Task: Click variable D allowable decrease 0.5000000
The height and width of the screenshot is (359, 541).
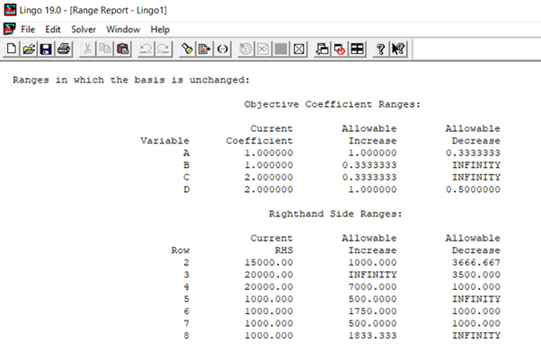Action: (x=473, y=189)
